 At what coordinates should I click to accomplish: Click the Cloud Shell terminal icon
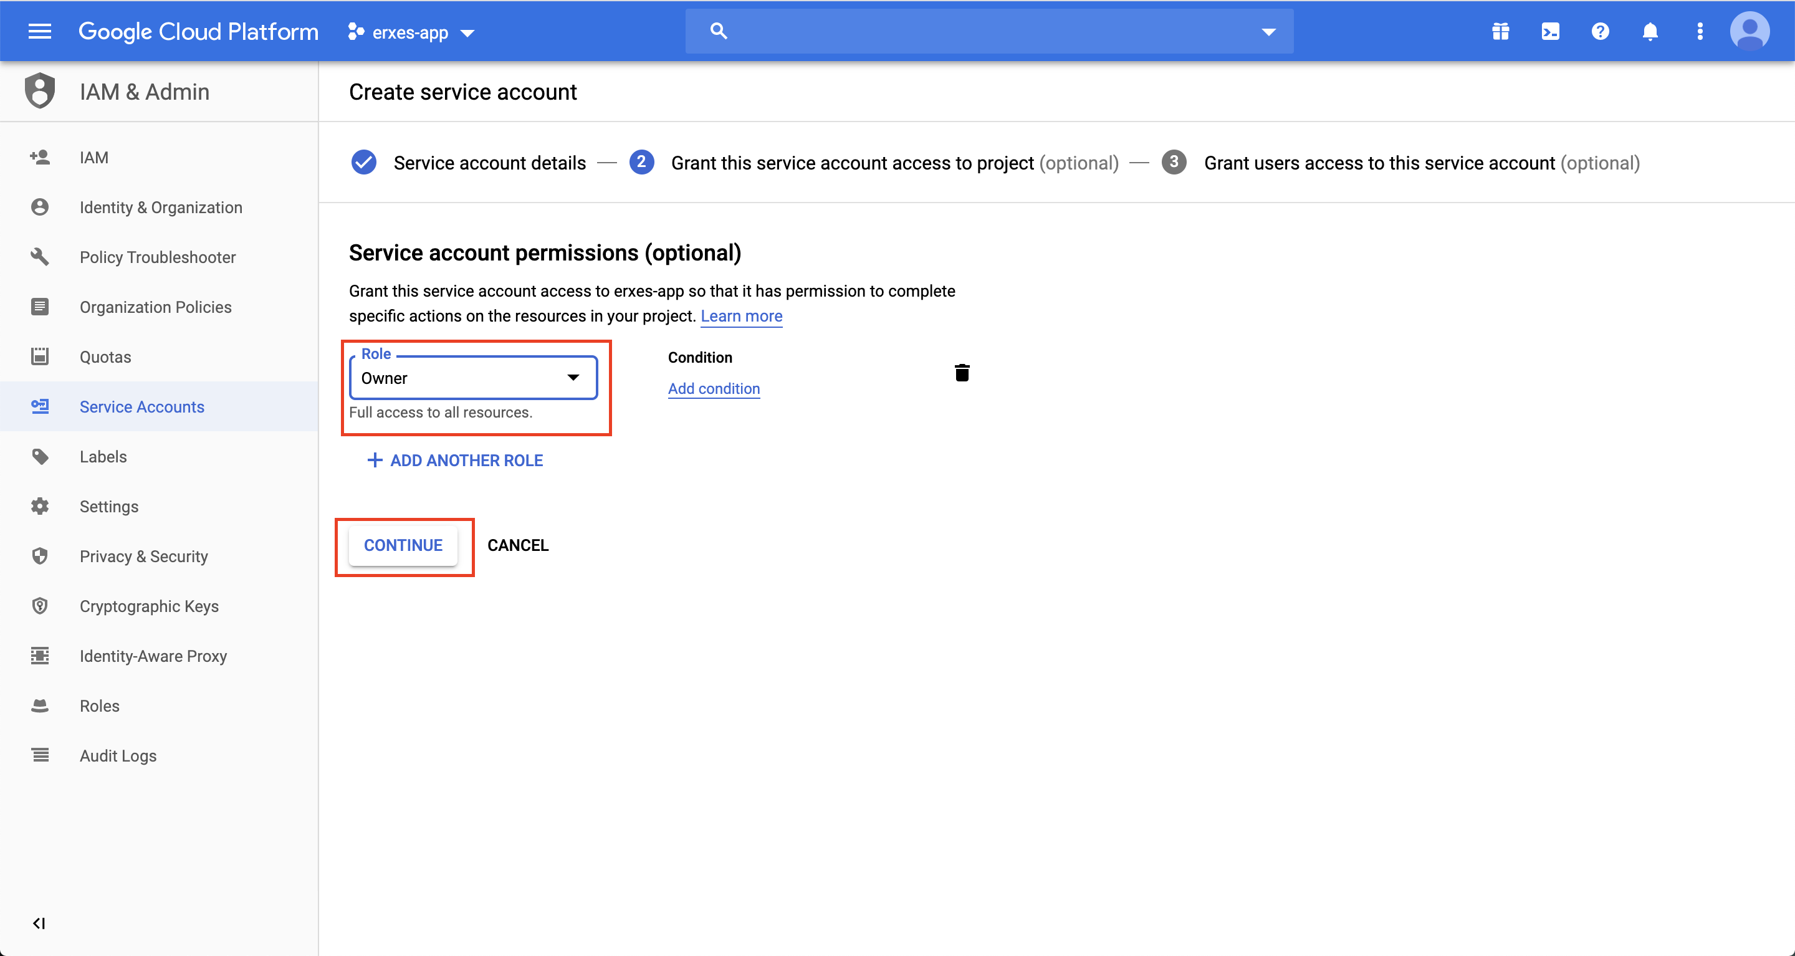1549,31
